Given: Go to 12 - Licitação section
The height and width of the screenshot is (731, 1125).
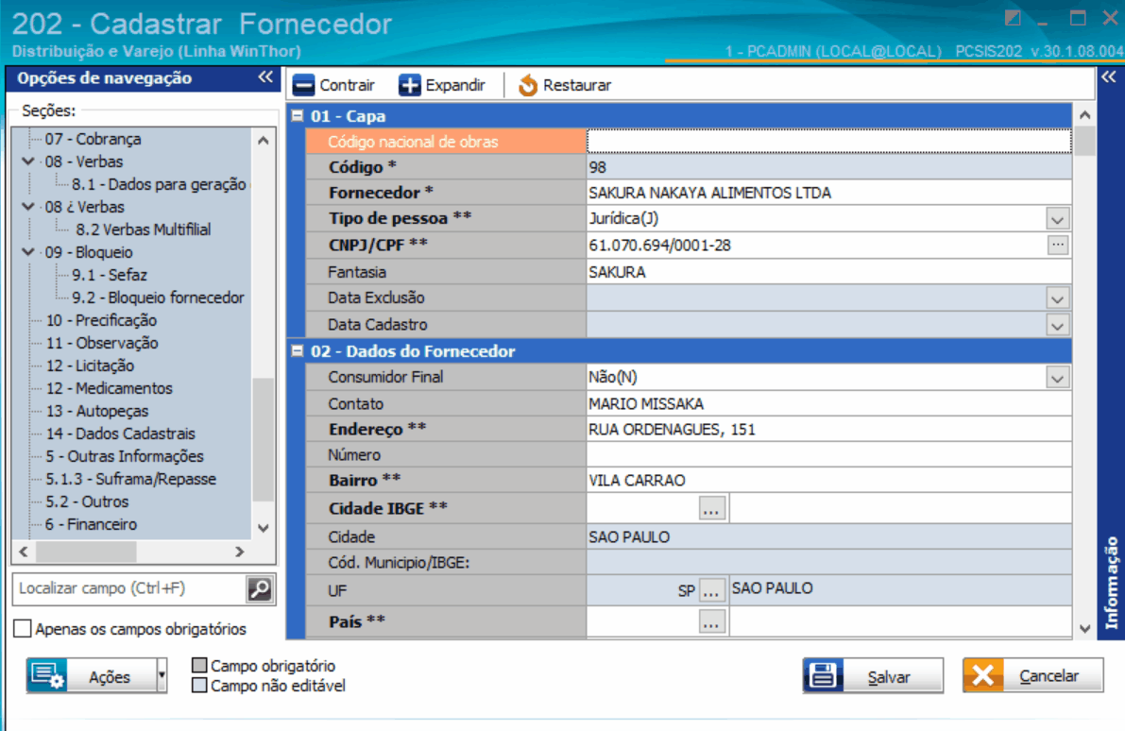Looking at the screenshot, I should click(90, 365).
